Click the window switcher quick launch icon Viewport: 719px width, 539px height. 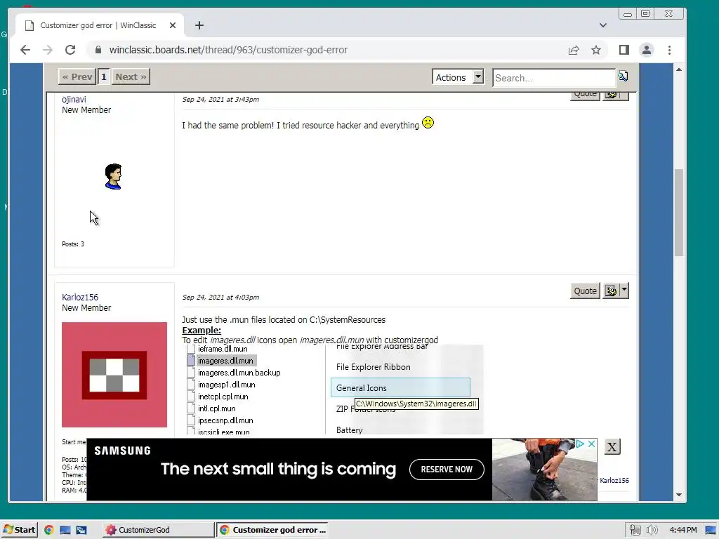tap(81, 530)
